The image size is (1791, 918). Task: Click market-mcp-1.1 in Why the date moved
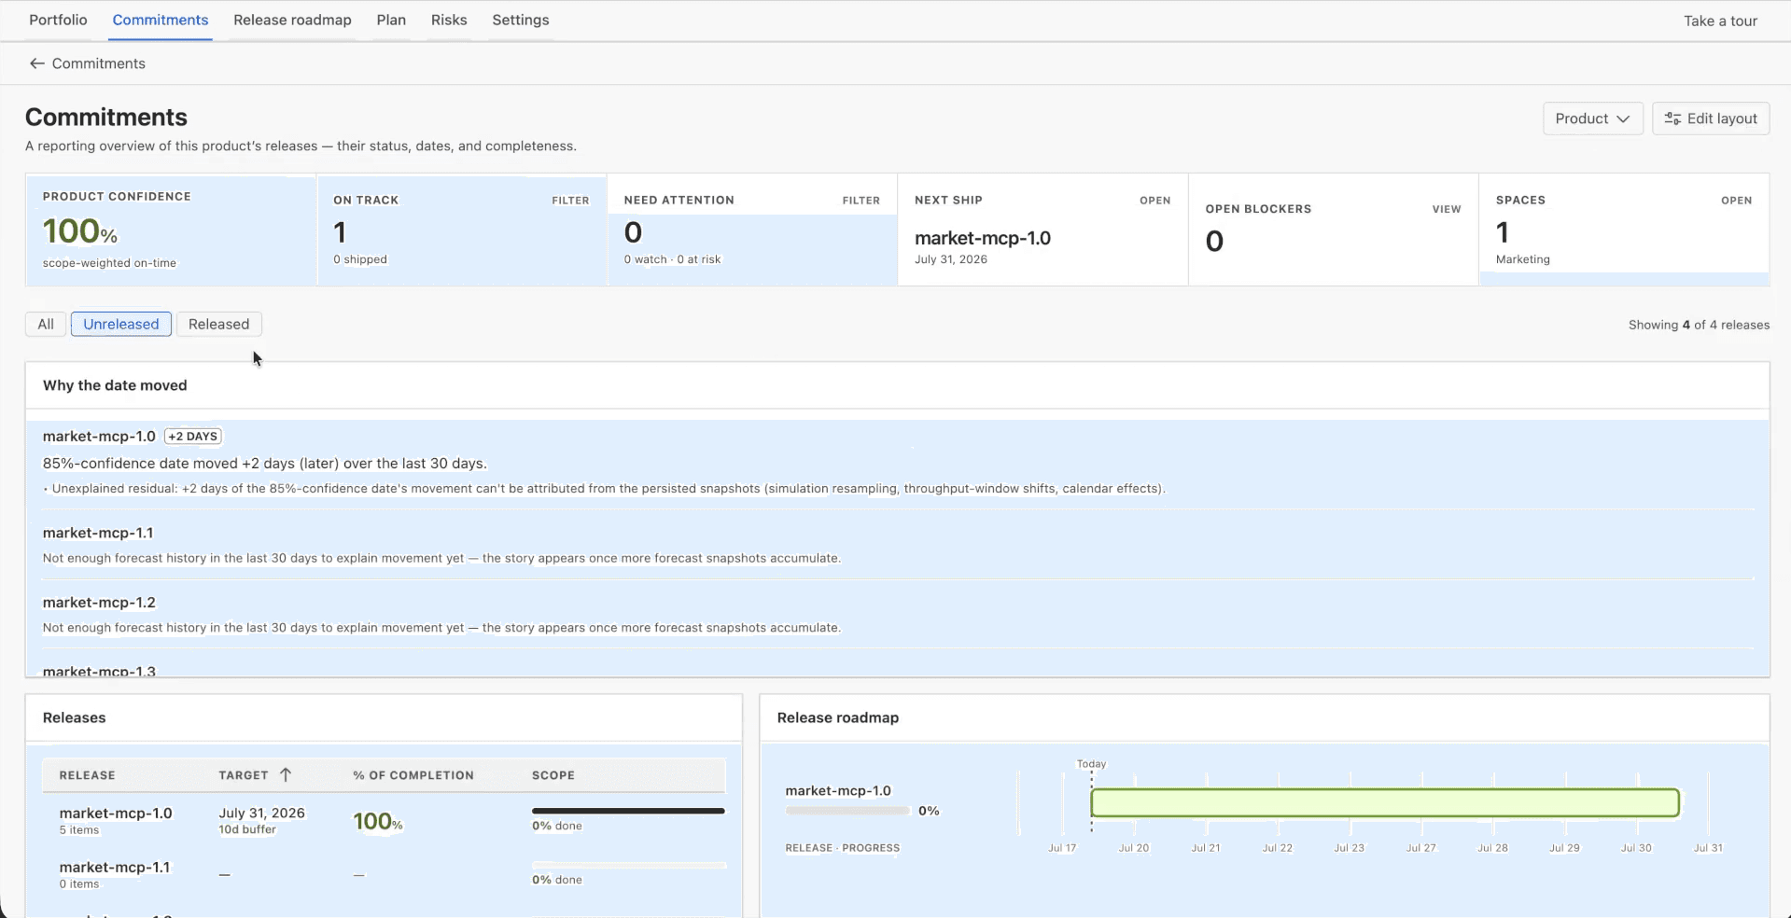point(98,533)
